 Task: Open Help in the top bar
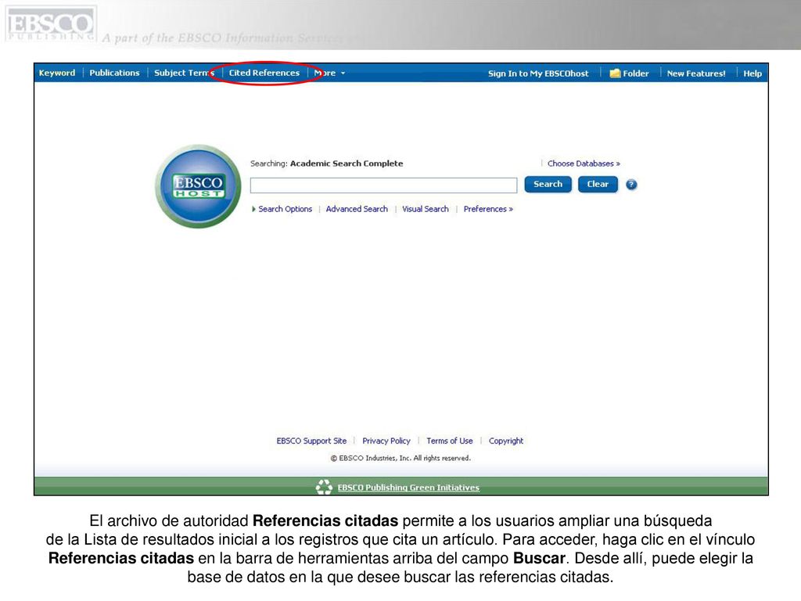pos(753,74)
